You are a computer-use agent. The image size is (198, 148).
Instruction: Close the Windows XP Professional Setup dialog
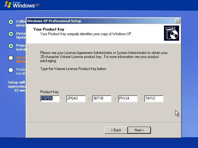(x=178, y=21)
